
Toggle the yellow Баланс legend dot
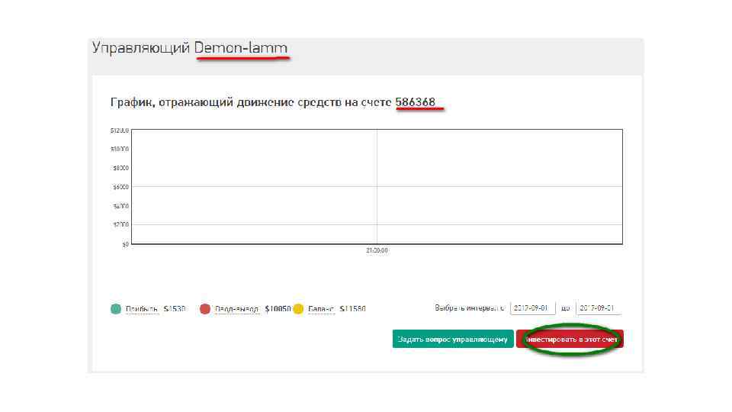click(298, 309)
